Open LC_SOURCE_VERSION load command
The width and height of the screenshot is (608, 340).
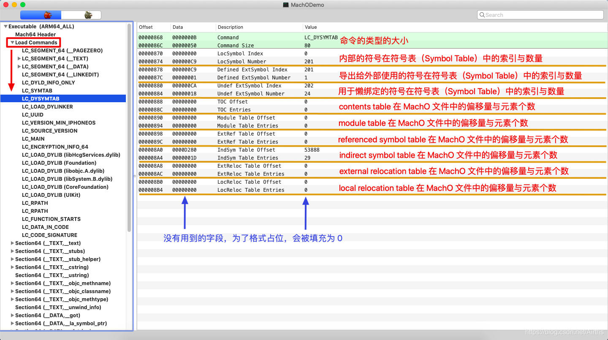point(50,131)
